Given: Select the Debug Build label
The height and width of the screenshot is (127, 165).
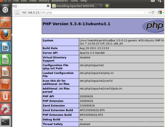Looking at the screenshot, I should coord(51,119).
